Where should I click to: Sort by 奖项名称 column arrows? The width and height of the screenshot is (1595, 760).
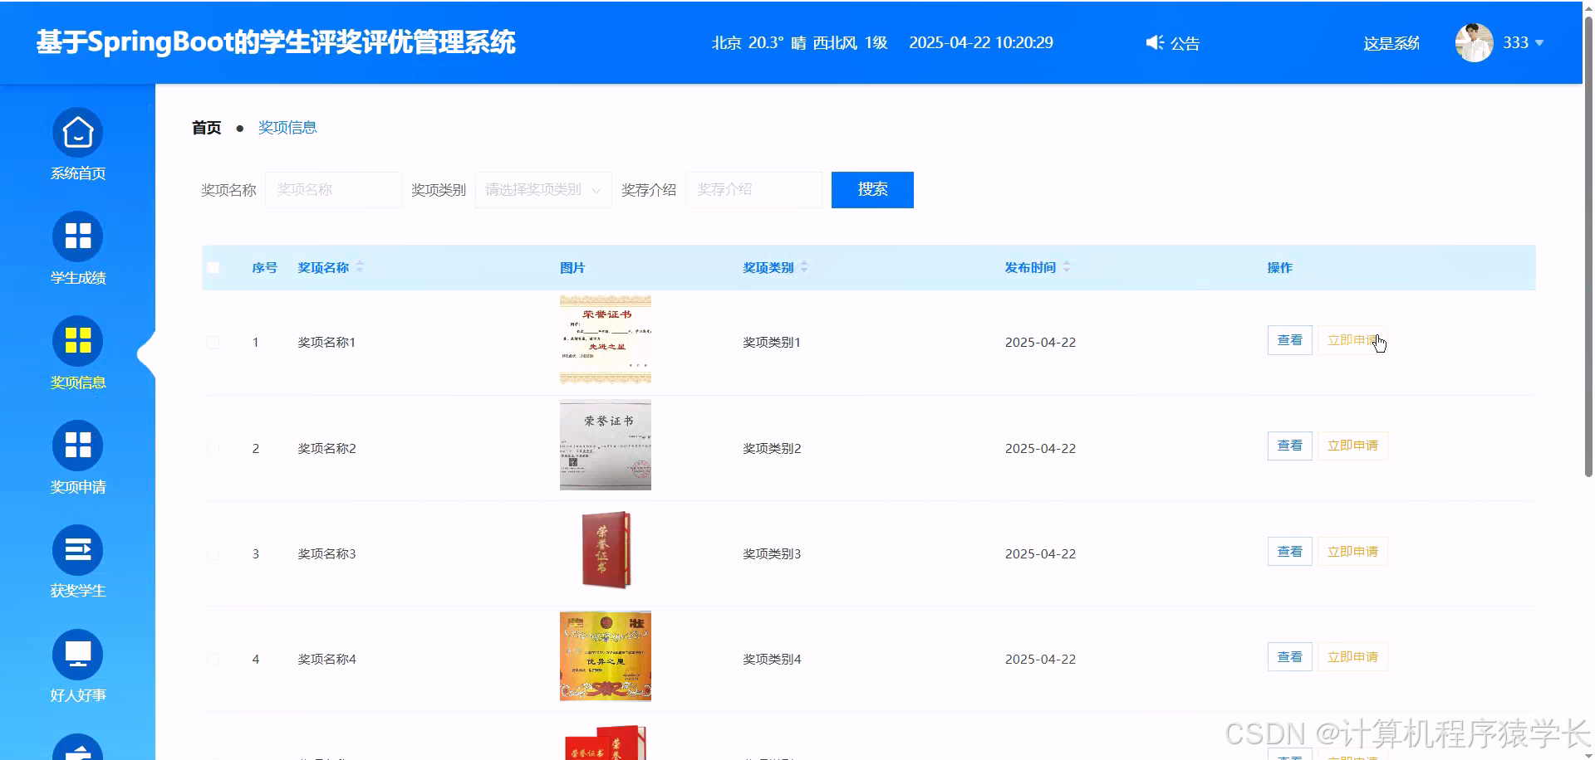pos(360,267)
